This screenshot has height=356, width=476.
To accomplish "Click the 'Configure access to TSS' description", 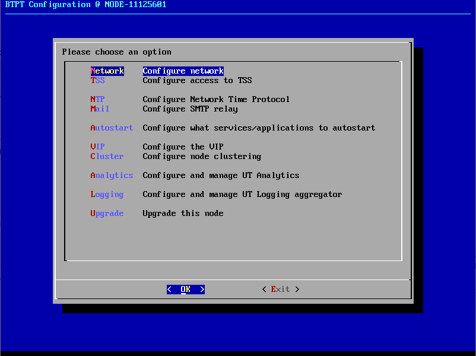I will (x=197, y=81).
